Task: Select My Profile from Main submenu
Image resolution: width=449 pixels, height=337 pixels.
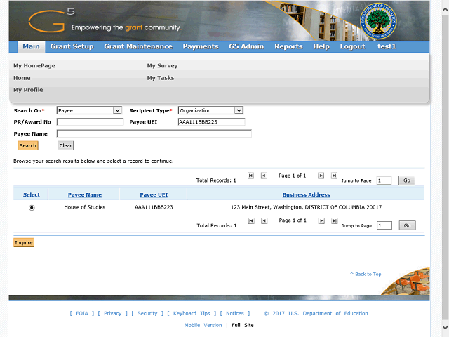Action: click(28, 90)
